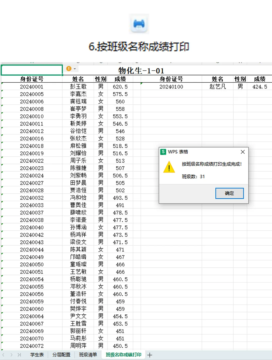The image size is (272, 360).
Task: Click the title cell 物化生-1-01
Action: click(x=141, y=71)
